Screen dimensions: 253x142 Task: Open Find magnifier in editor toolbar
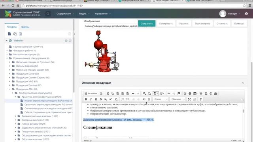tap(144, 93)
